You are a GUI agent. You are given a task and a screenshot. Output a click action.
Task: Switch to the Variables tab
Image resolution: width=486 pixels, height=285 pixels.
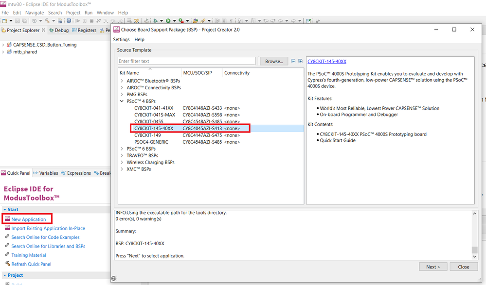pyautogui.click(x=49, y=172)
